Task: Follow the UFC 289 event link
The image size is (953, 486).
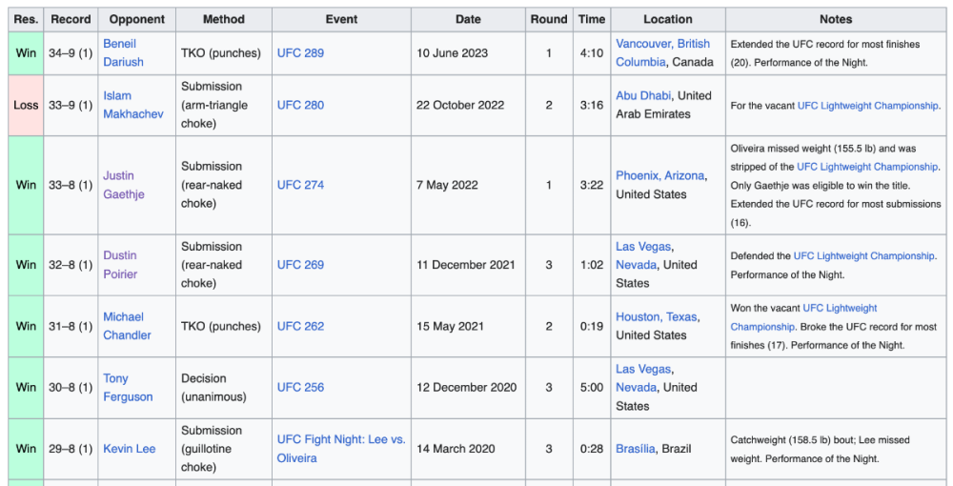Action: tap(300, 52)
